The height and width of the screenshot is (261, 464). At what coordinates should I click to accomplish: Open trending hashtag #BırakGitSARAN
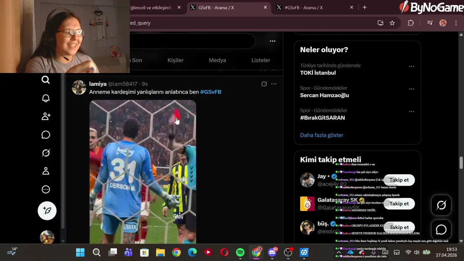click(x=323, y=118)
